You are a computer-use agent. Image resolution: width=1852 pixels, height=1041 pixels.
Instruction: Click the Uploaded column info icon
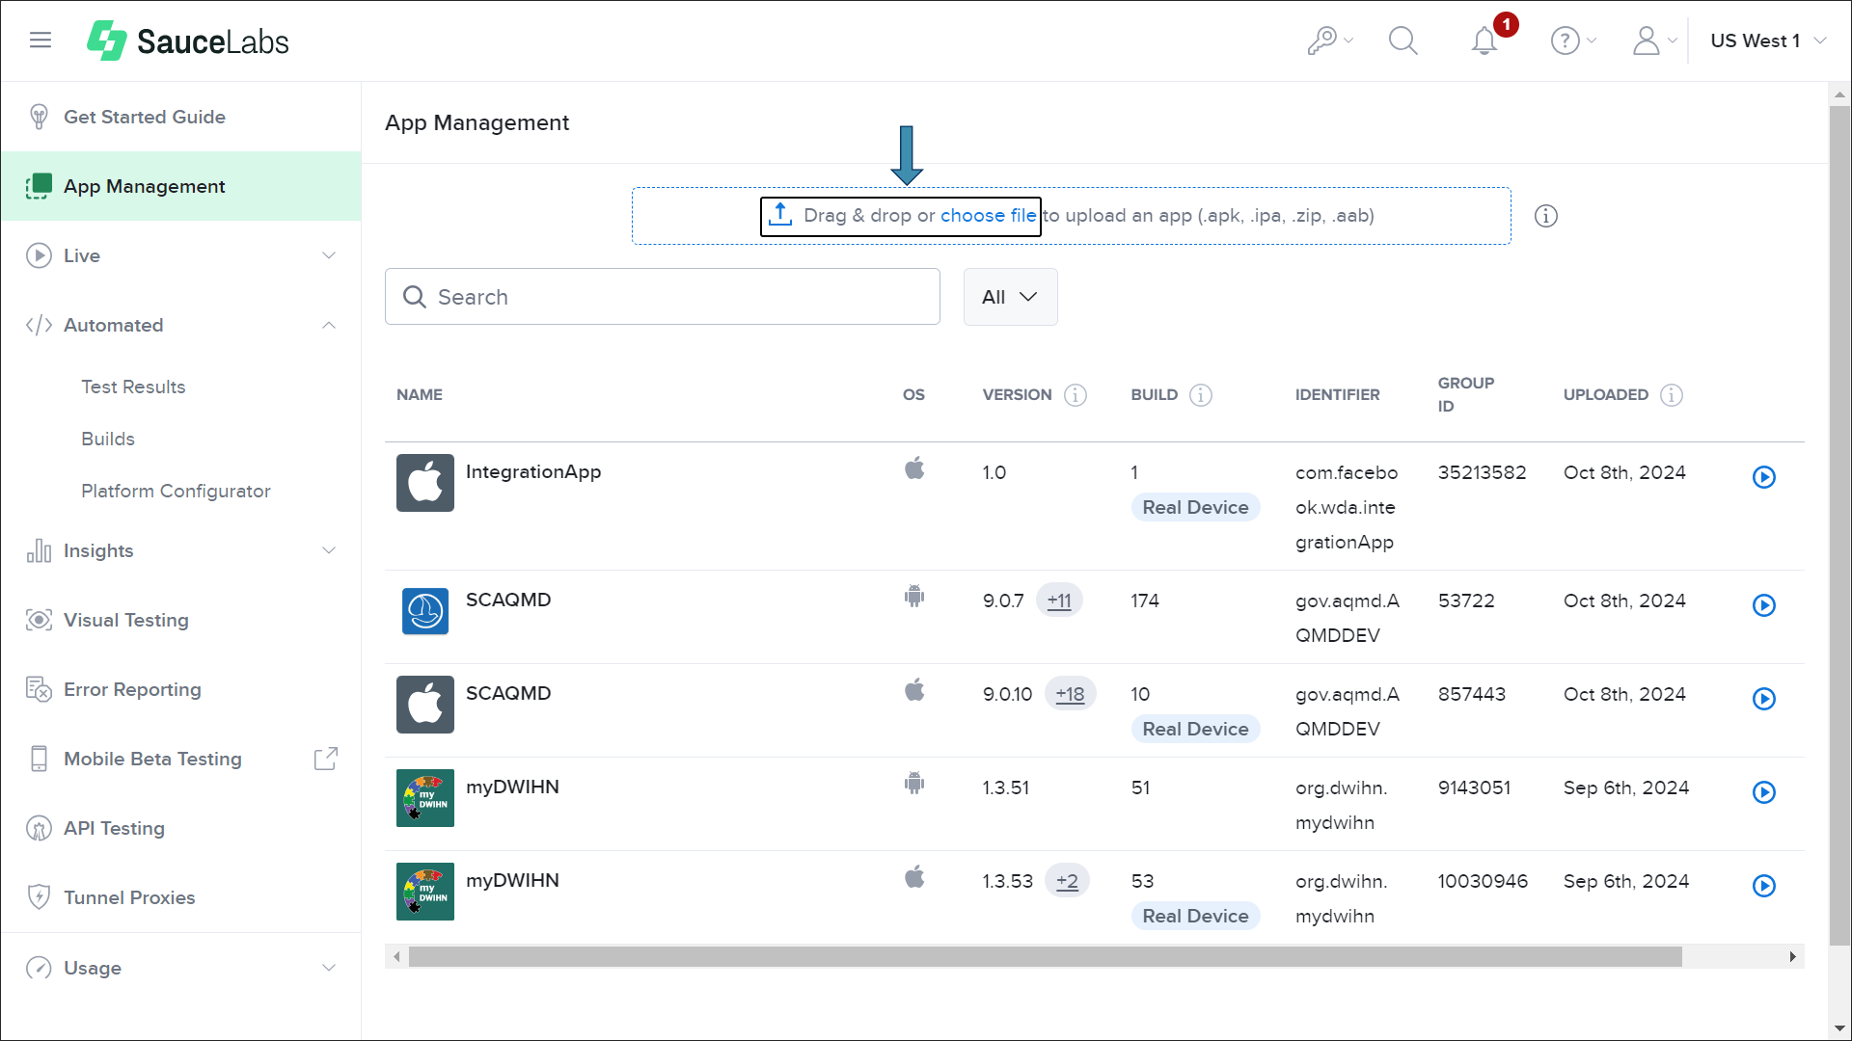[1672, 395]
